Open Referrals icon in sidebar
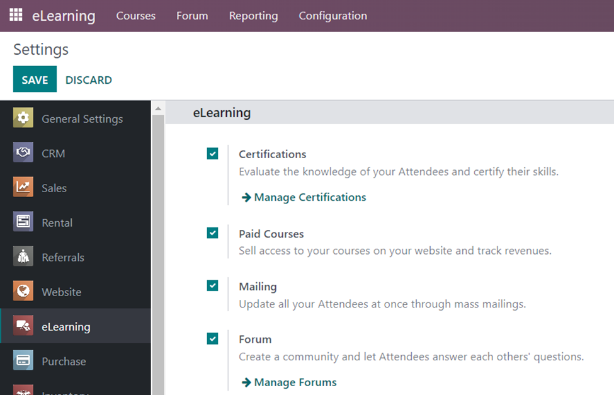The height and width of the screenshot is (395, 614). click(x=23, y=257)
